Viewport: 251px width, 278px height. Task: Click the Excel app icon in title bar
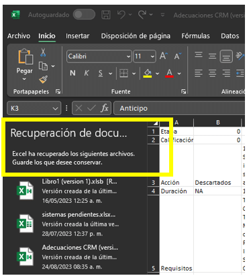[x=15, y=15]
